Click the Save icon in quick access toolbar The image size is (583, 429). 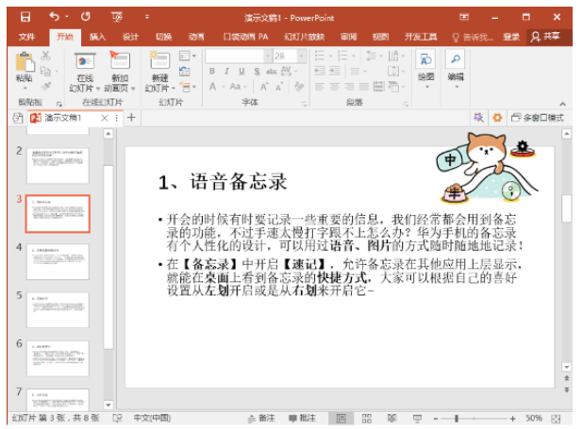(x=25, y=17)
